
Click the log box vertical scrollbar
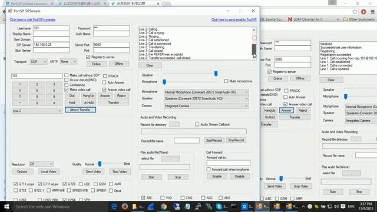pyautogui.click(x=254, y=43)
